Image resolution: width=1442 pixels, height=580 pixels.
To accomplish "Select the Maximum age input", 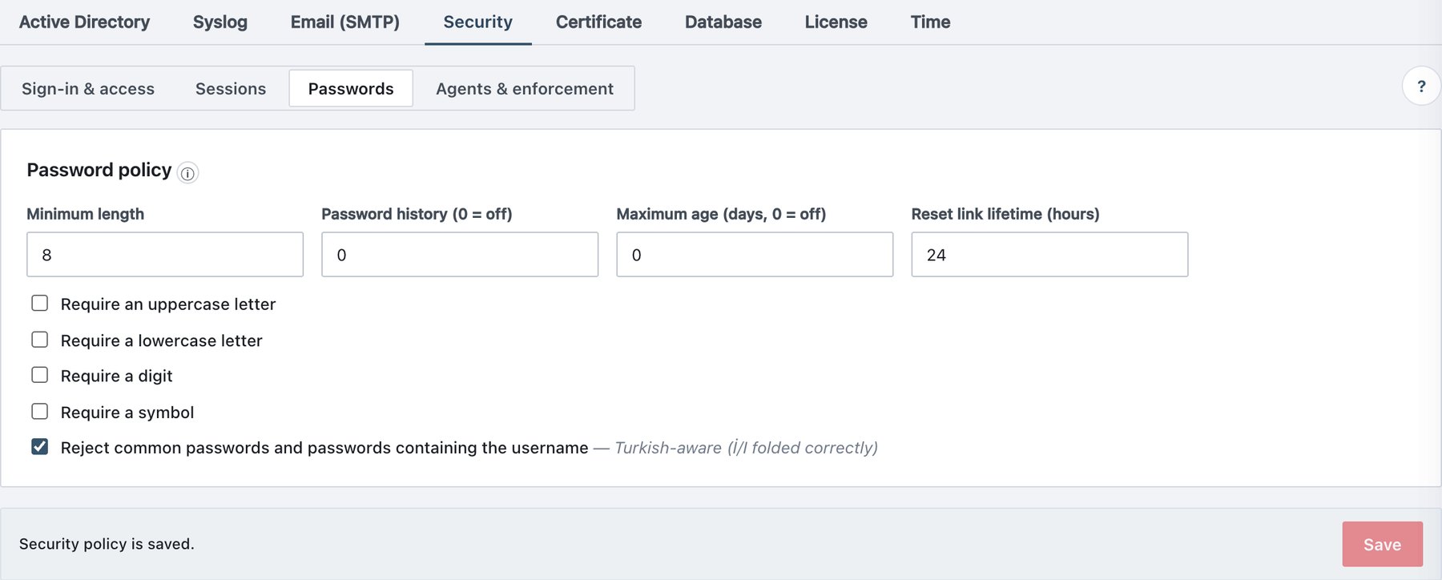I will coord(755,255).
